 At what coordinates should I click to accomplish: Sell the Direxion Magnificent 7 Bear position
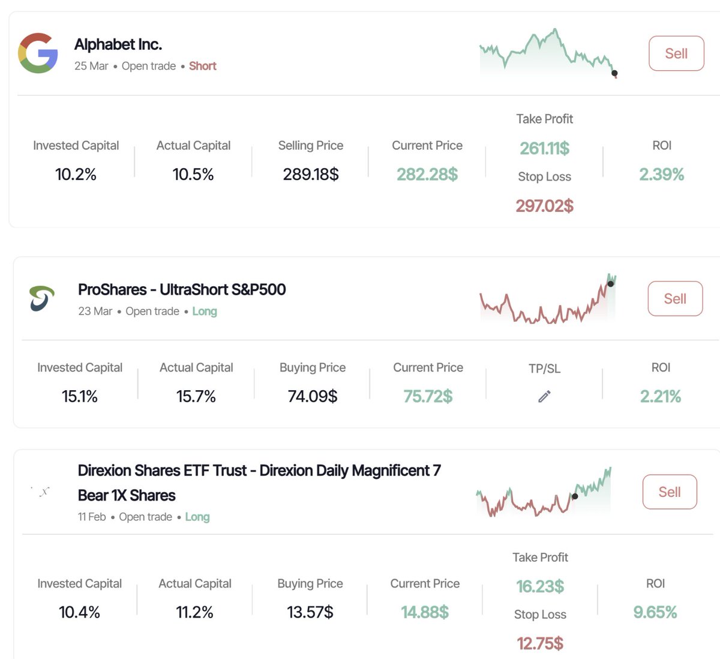click(x=669, y=492)
